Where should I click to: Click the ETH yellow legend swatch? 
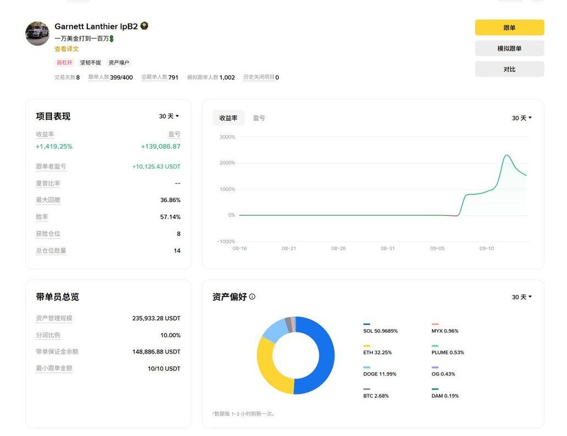tap(366, 345)
